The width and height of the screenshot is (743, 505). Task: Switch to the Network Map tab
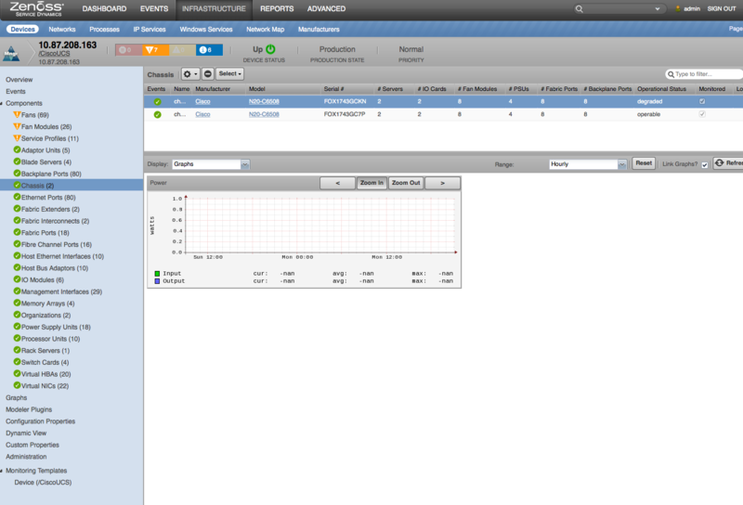pos(266,30)
